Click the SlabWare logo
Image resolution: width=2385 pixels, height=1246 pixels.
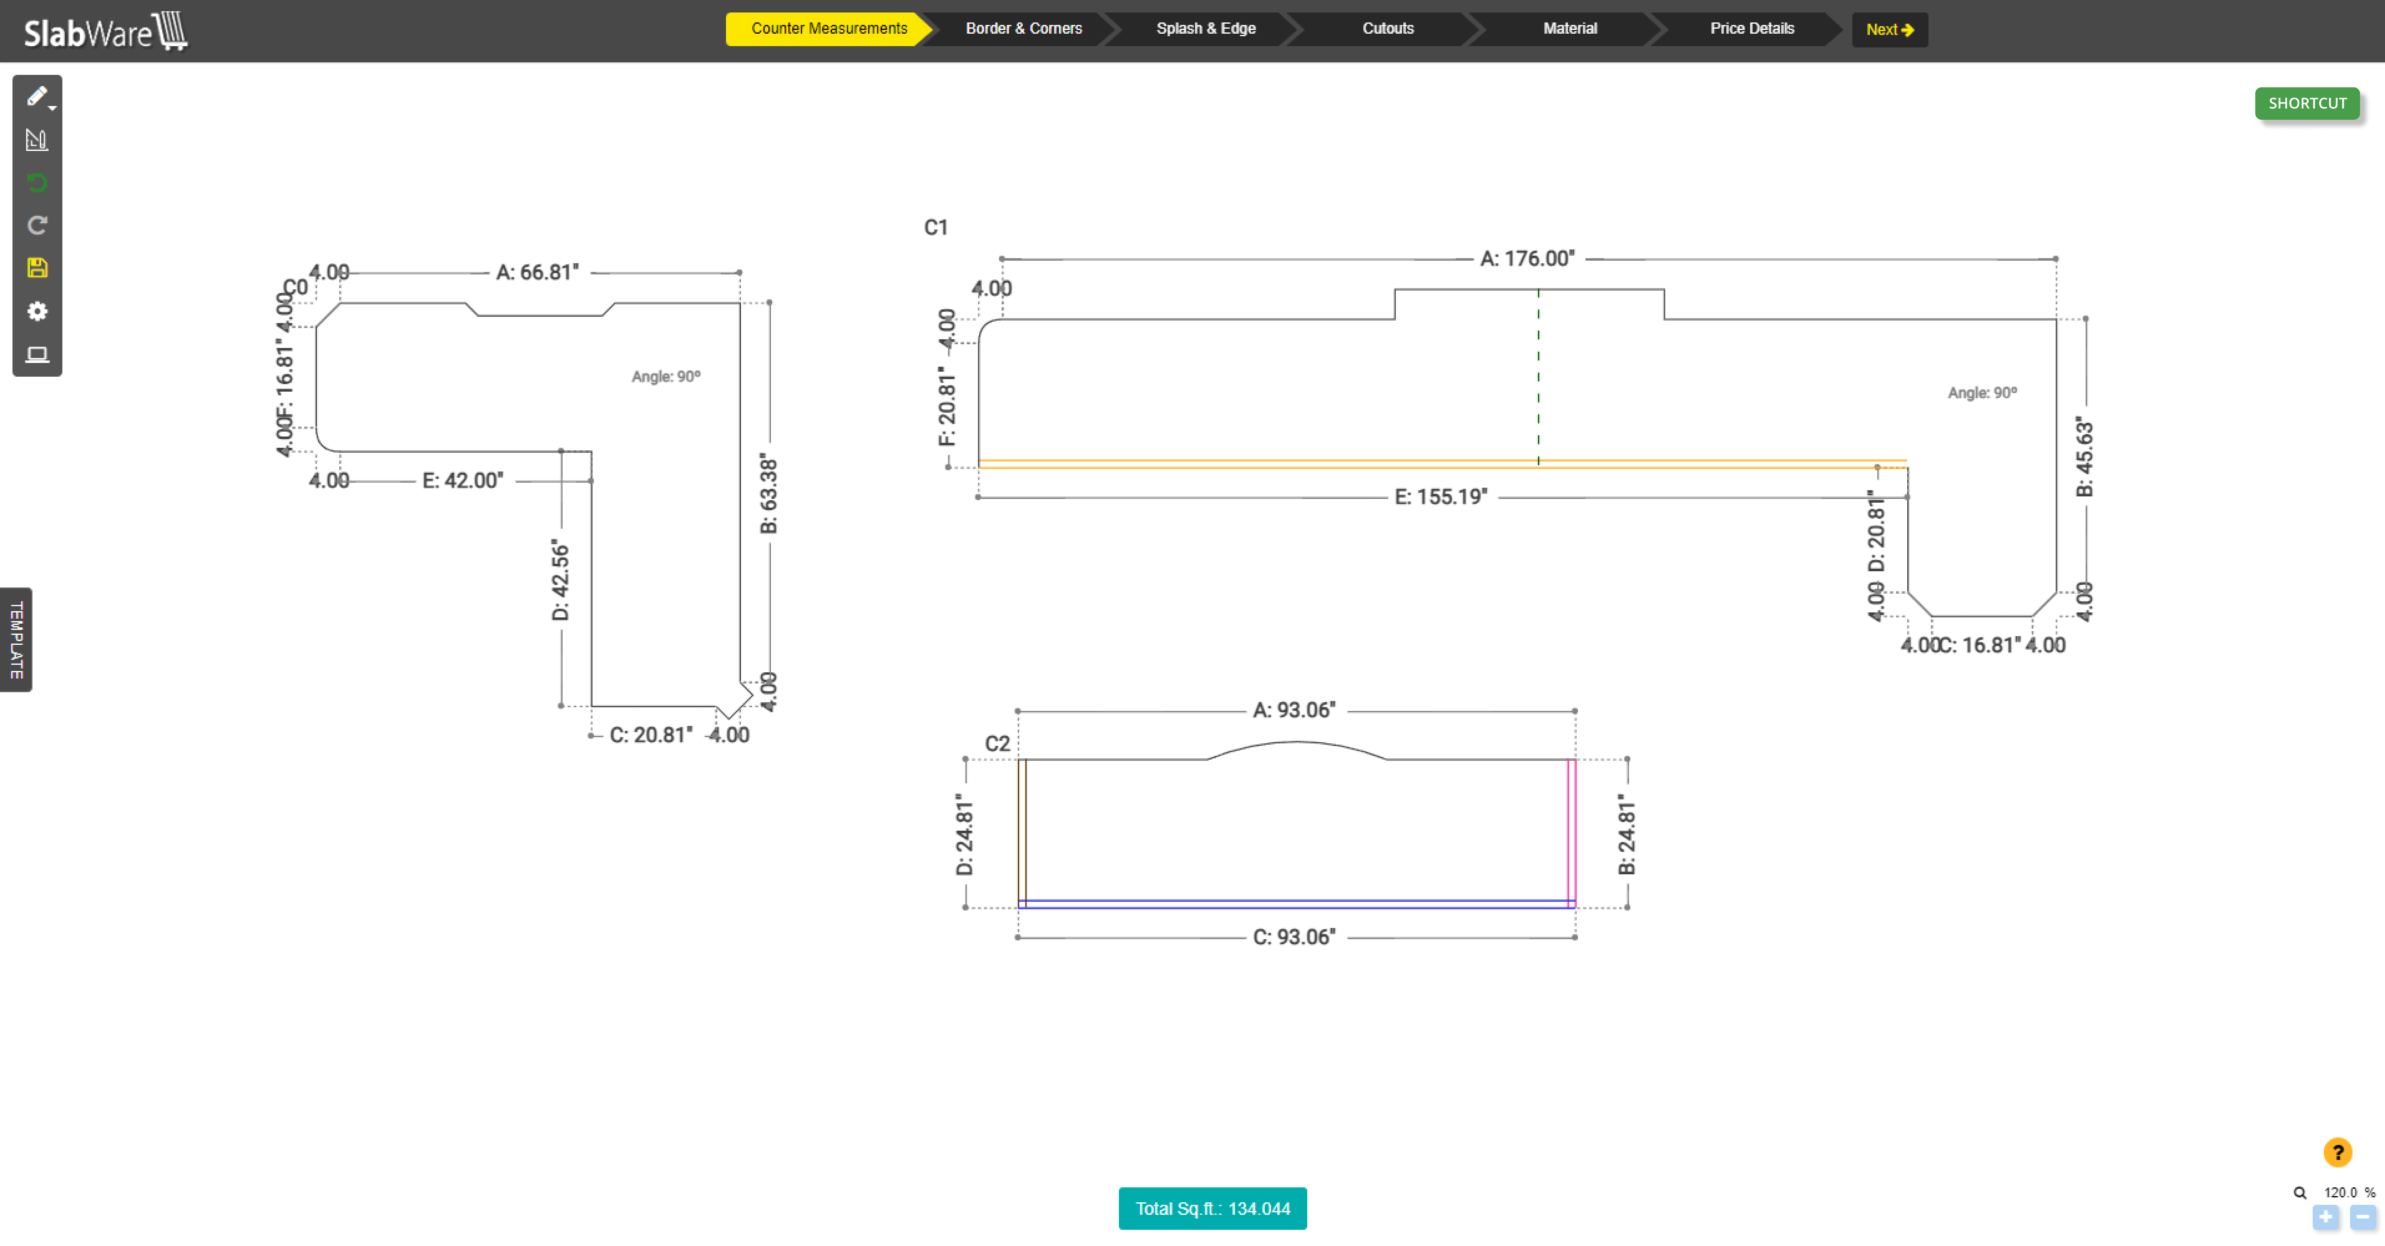pyautogui.click(x=106, y=32)
